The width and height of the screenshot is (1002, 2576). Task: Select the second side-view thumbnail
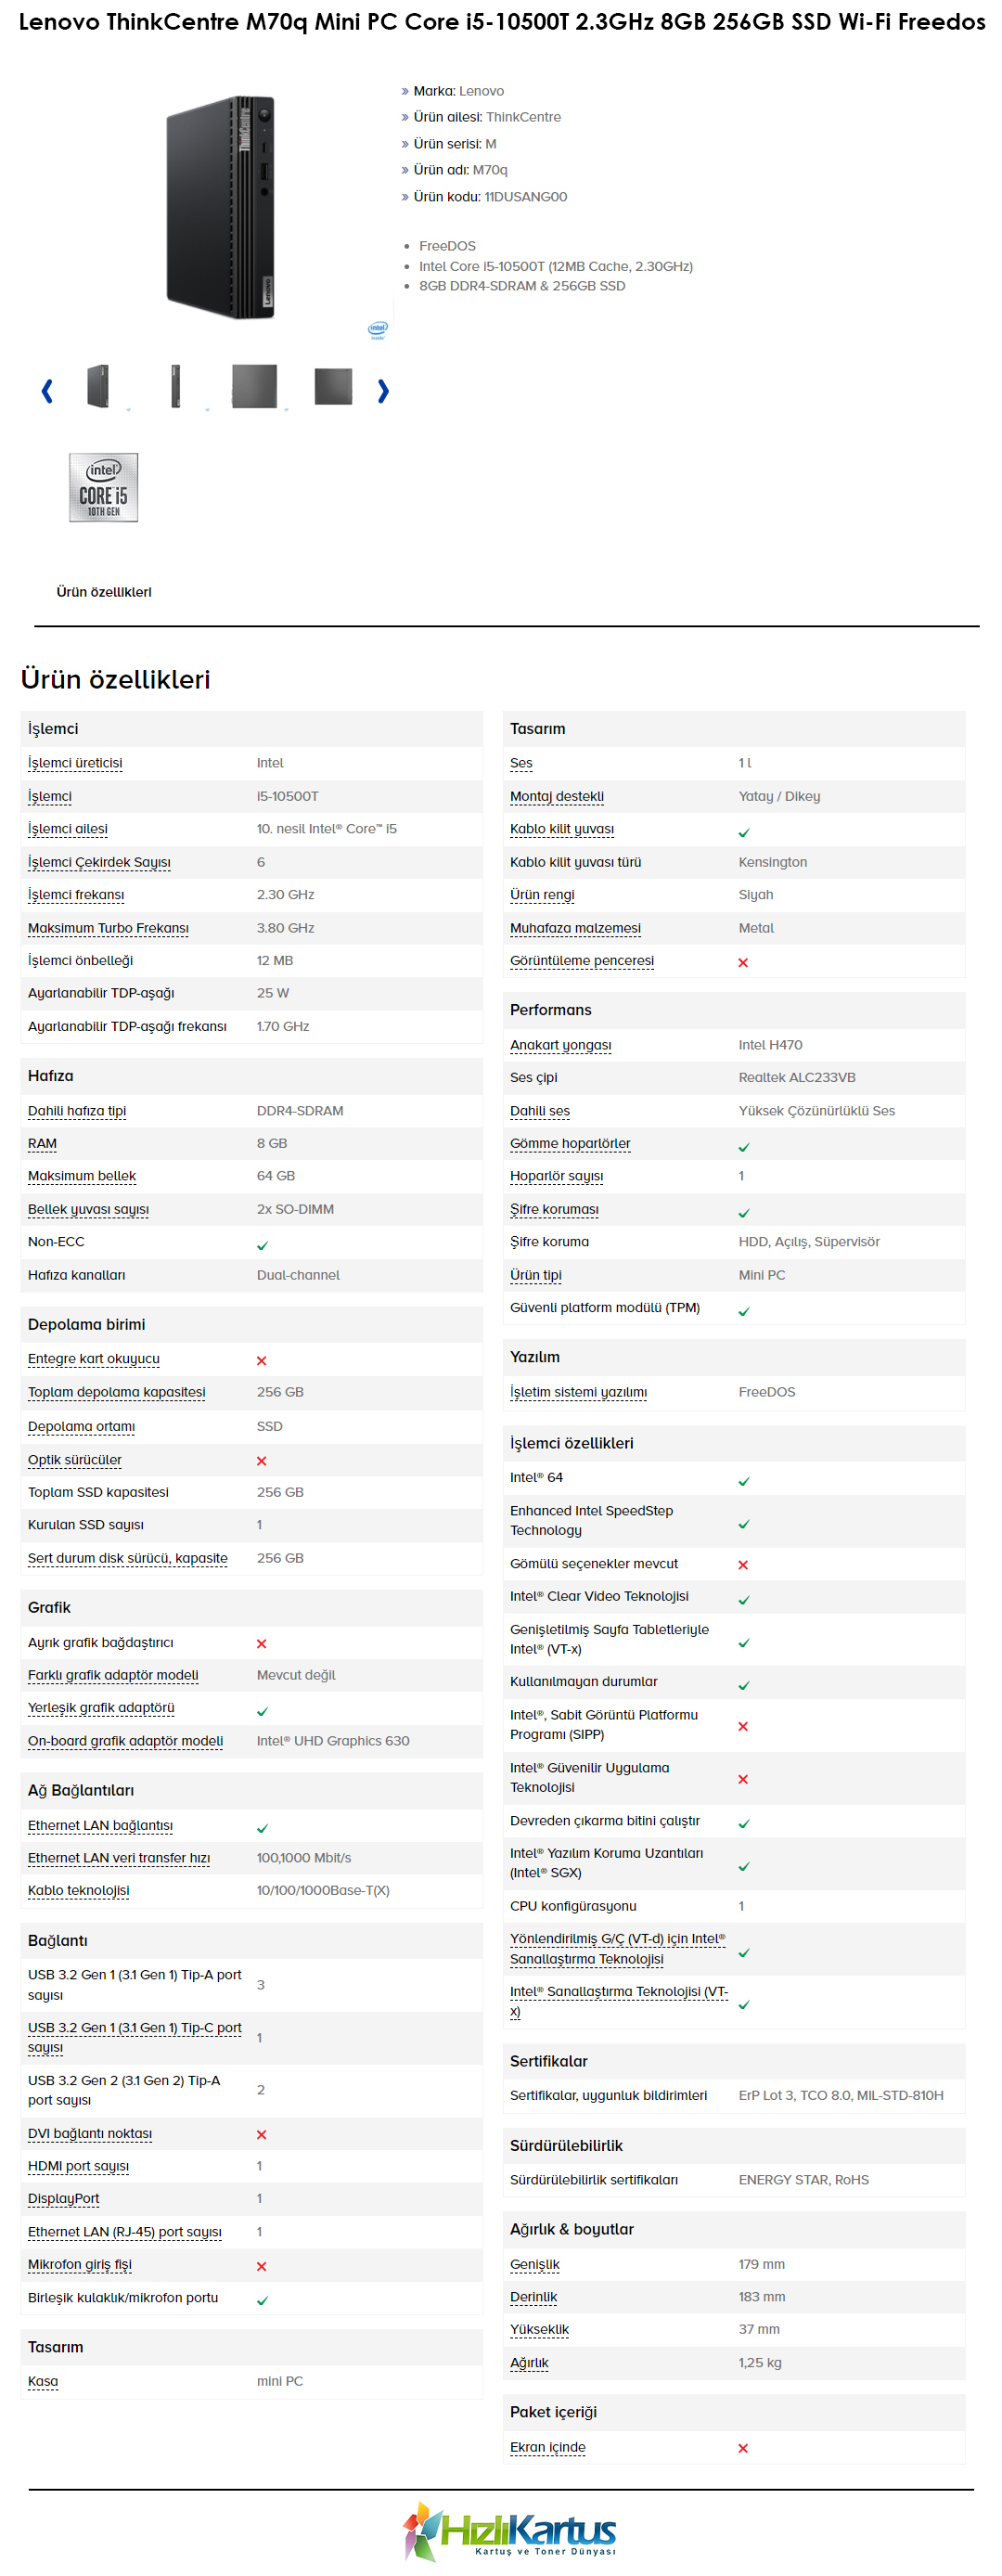click(176, 385)
